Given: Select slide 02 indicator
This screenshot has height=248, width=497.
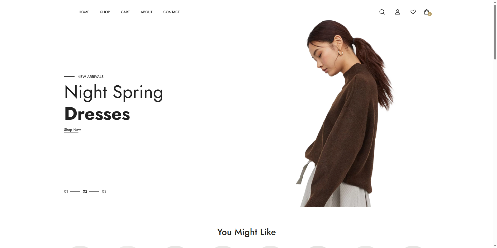Looking at the screenshot, I should (85, 191).
